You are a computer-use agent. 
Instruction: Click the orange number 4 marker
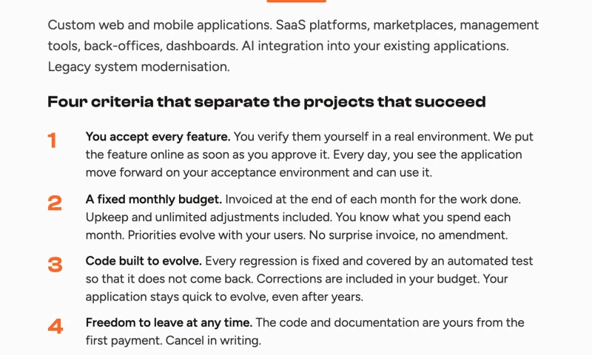coord(55,326)
